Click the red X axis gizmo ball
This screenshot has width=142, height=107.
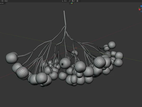(140, 10)
